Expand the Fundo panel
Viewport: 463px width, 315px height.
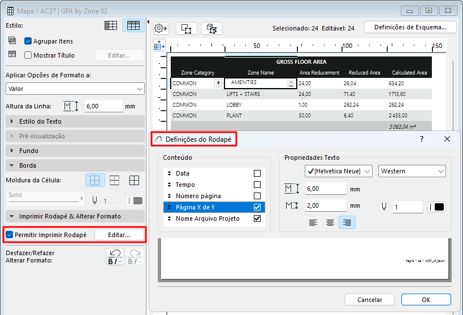click(x=75, y=151)
